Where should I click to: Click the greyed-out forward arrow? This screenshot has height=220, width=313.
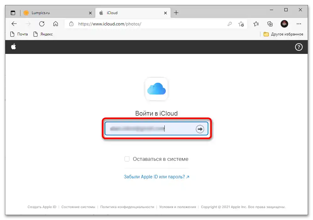tap(28, 24)
